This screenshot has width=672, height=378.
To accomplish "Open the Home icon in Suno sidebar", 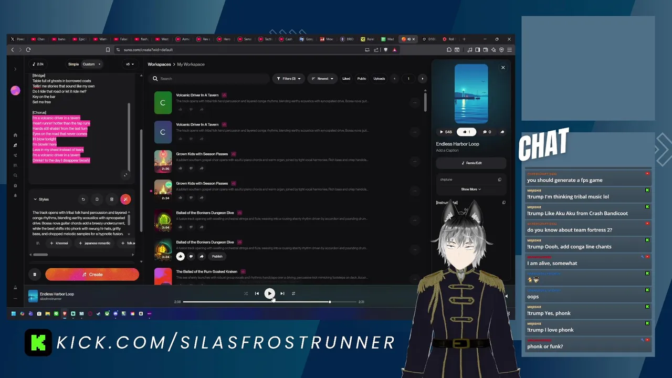I will 15,135.
